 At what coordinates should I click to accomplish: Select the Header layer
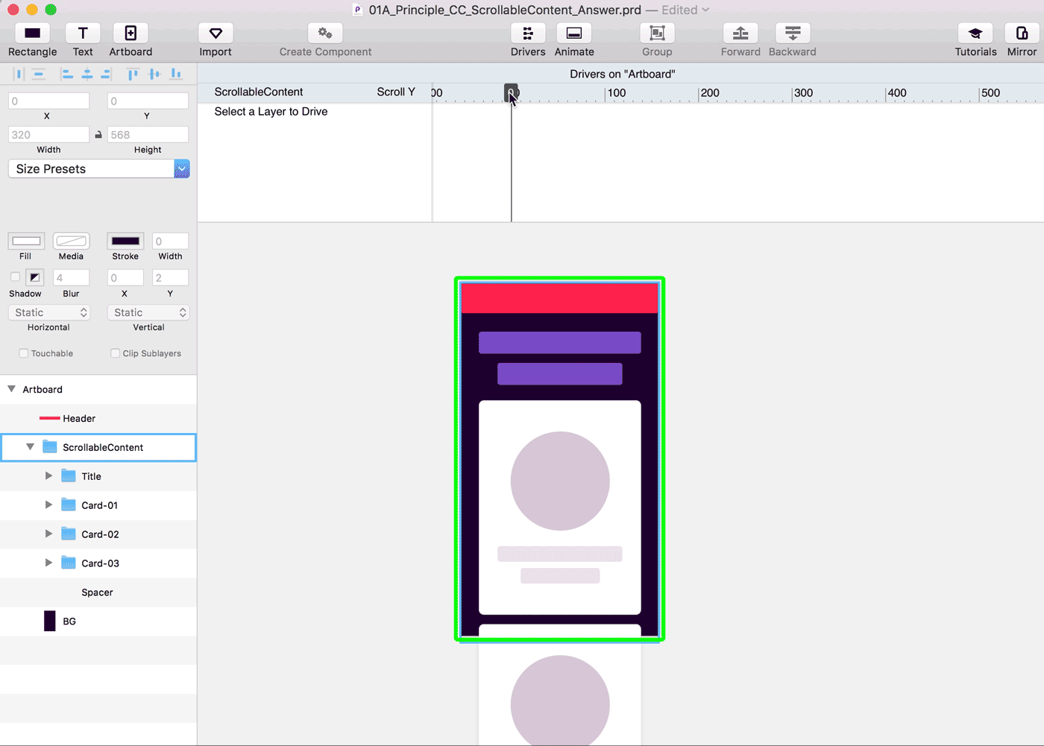(x=98, y=418)
